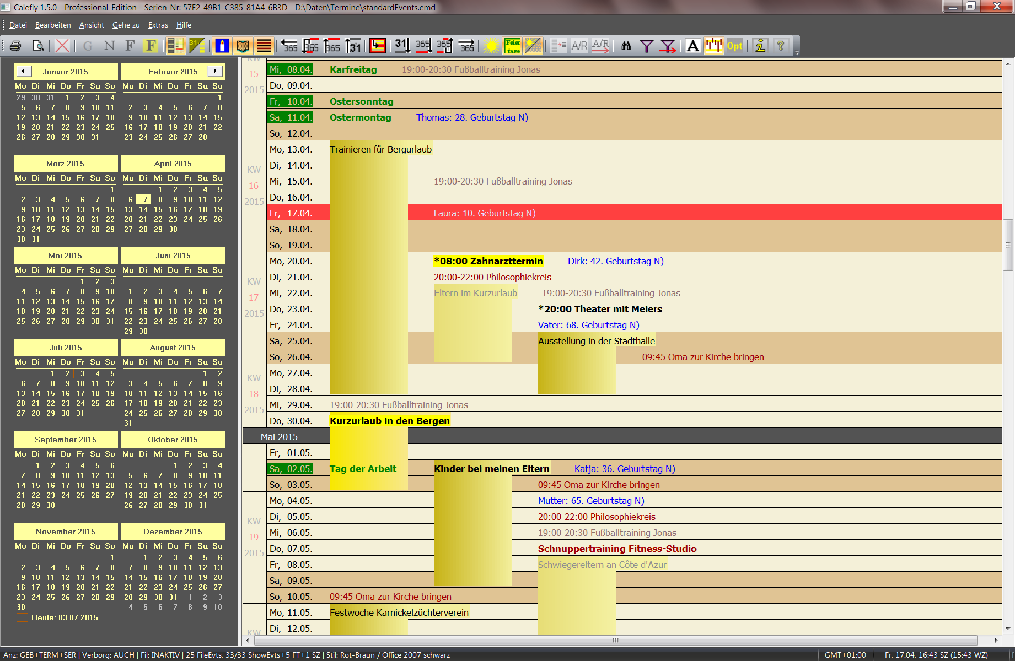Click the funnel with red arrow icon
Image resolution: width=1015 pixels, height=661 pixels.
pyautogui.click(x=668, y=46)
